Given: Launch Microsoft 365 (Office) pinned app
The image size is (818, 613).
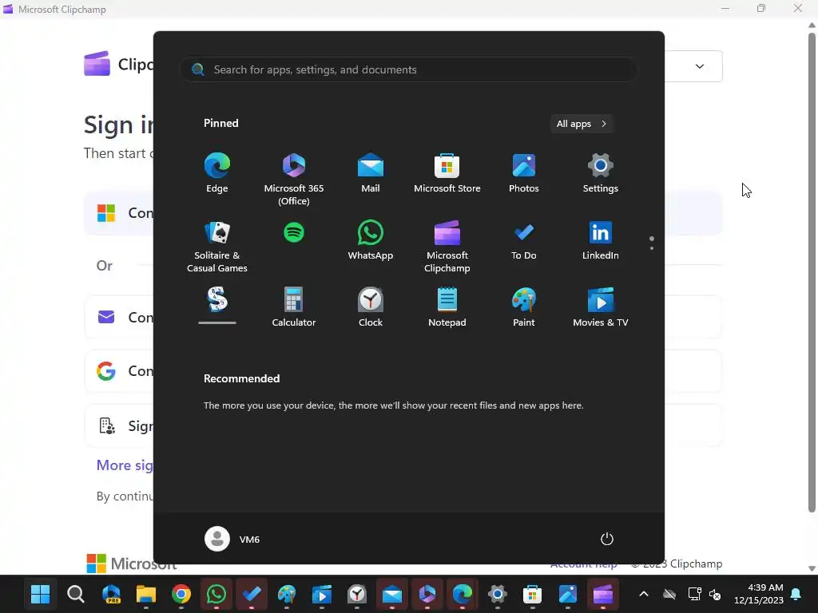Looking at the screenshot, I should coord(294,179).
